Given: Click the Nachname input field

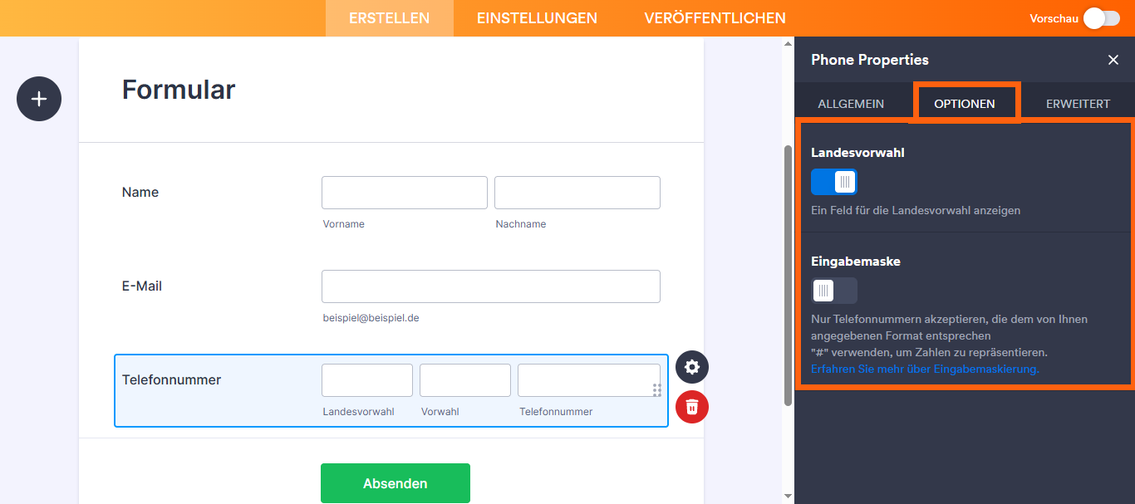Looking at the screenshot, I should tap(577, 193).
